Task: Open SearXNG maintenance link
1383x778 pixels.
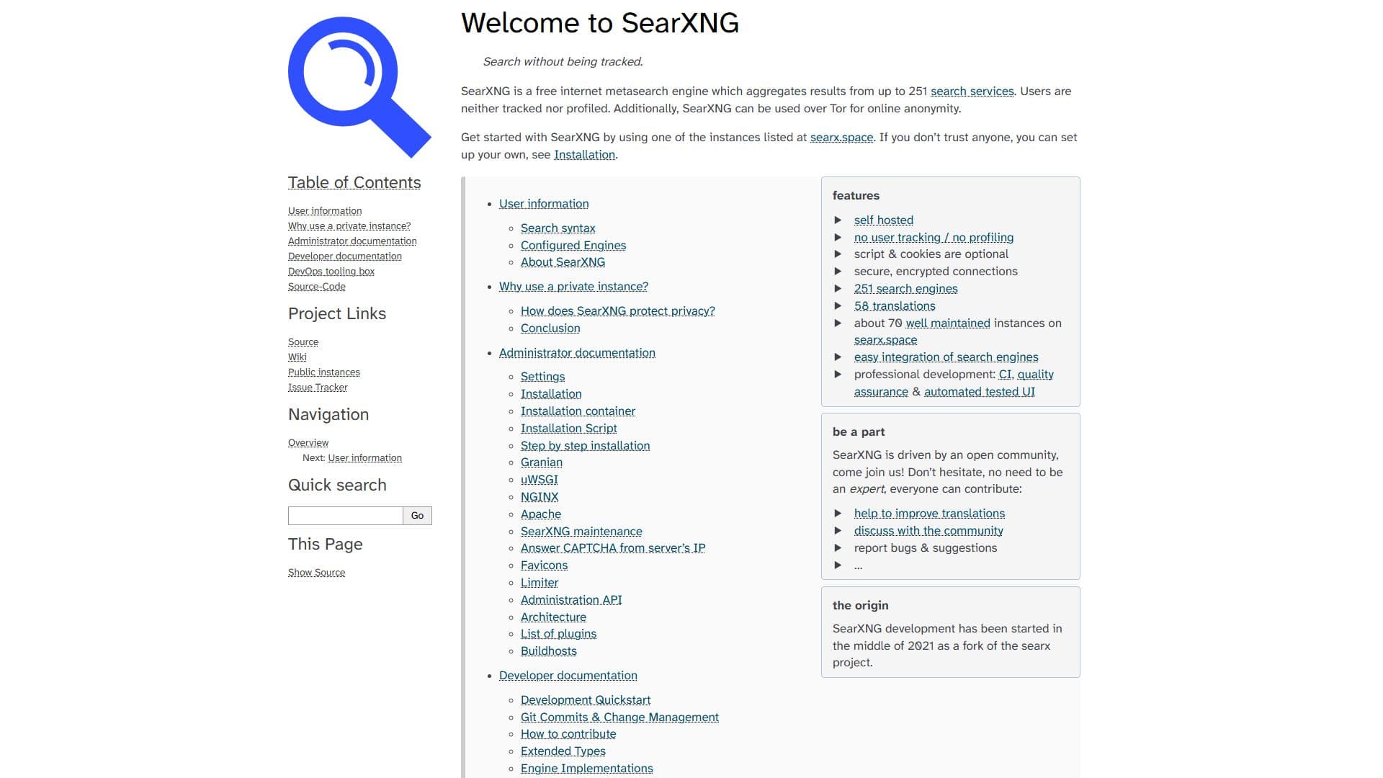Action: (581, 532)
